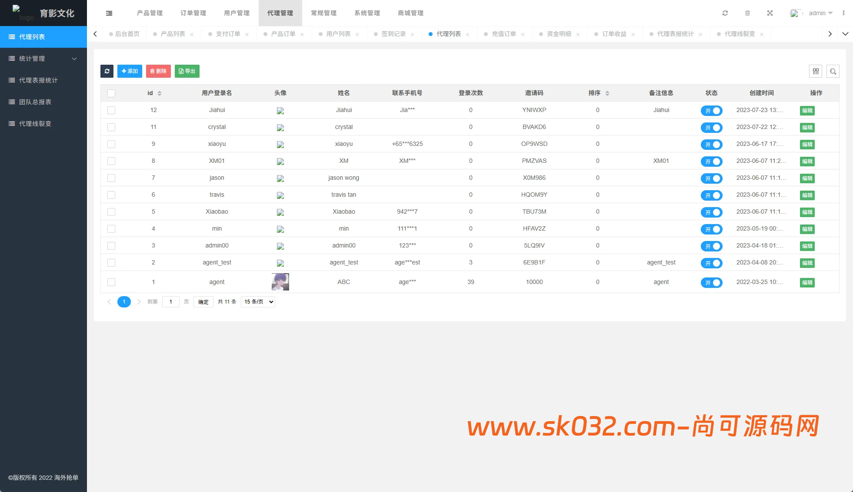Viewport: 853px width, 492px height.
Task: Click the 编辑 button for user travis
Action: coord(807,195)
